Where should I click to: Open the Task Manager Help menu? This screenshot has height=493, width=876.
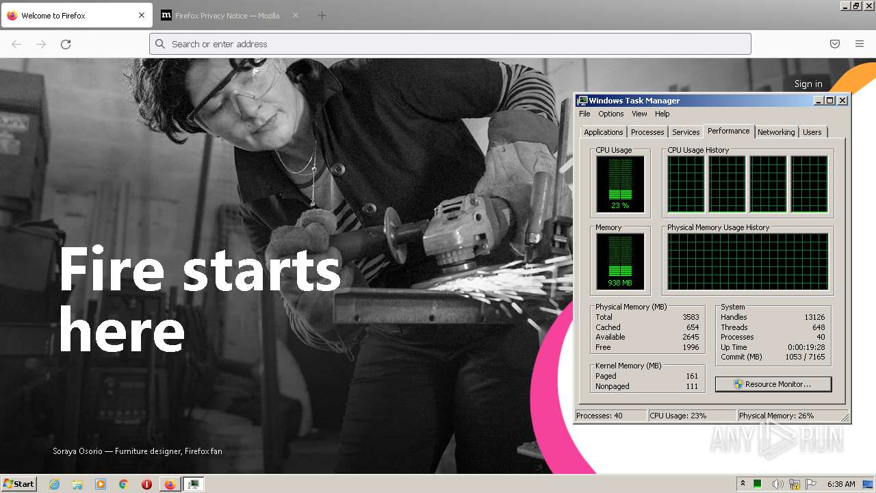(662, 114)
